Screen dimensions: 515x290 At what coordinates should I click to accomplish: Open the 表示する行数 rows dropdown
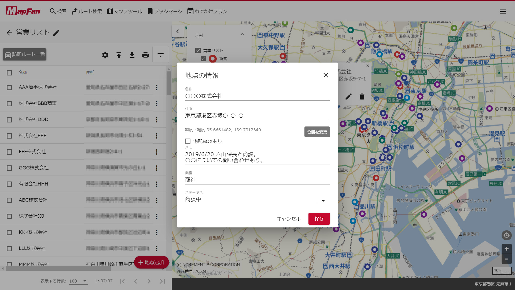click(78, 281)
